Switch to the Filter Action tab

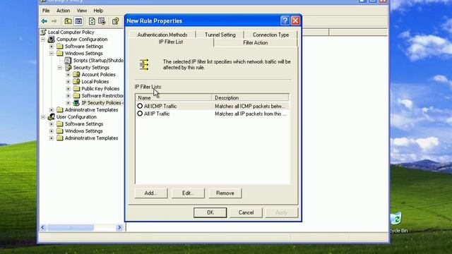click(256, 42)
